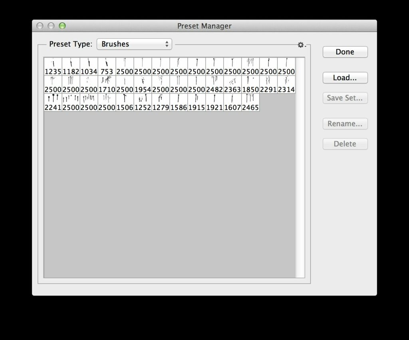Pick the brush labeled 1850
Image resolution: width=409 pixels, height=340 pixels.
(x=250, y=85)
